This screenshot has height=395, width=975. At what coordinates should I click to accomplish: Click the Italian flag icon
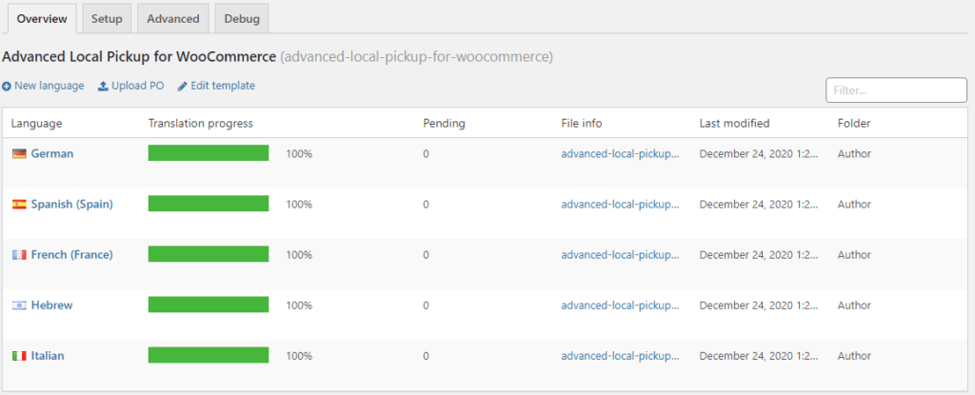point(19,356)
